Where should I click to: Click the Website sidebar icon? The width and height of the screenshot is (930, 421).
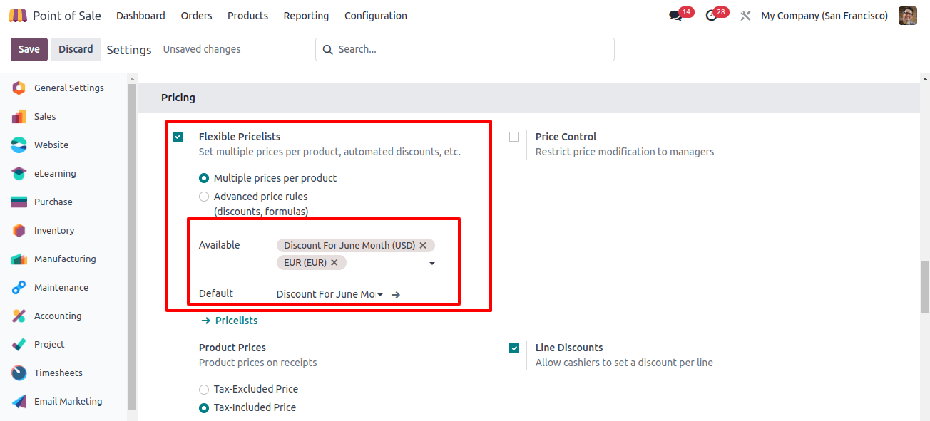pos(19,145)
